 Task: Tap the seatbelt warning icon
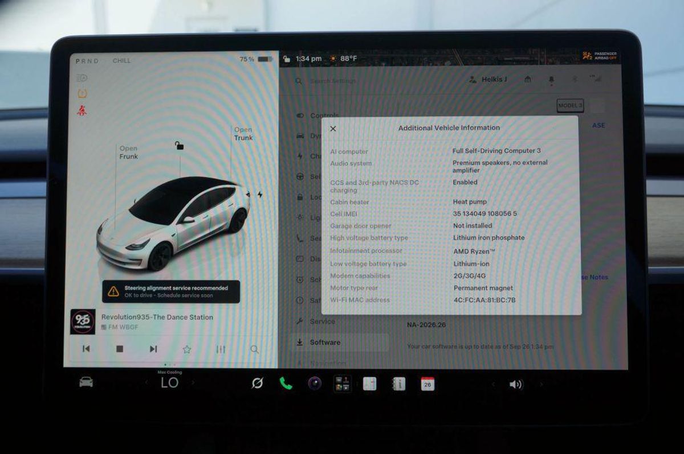click(x=82, y=110)
